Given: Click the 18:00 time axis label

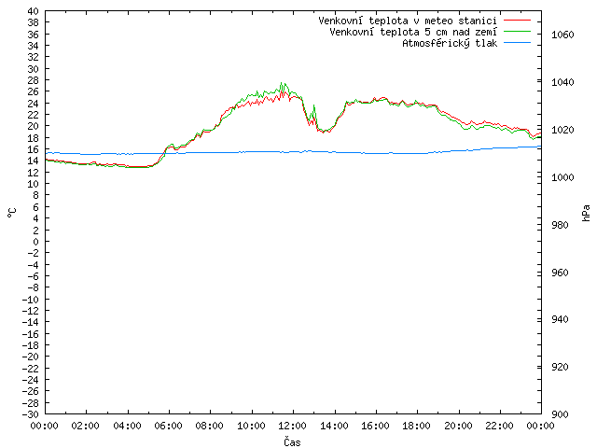Looking at the screenshot, I should pos(416,426).
